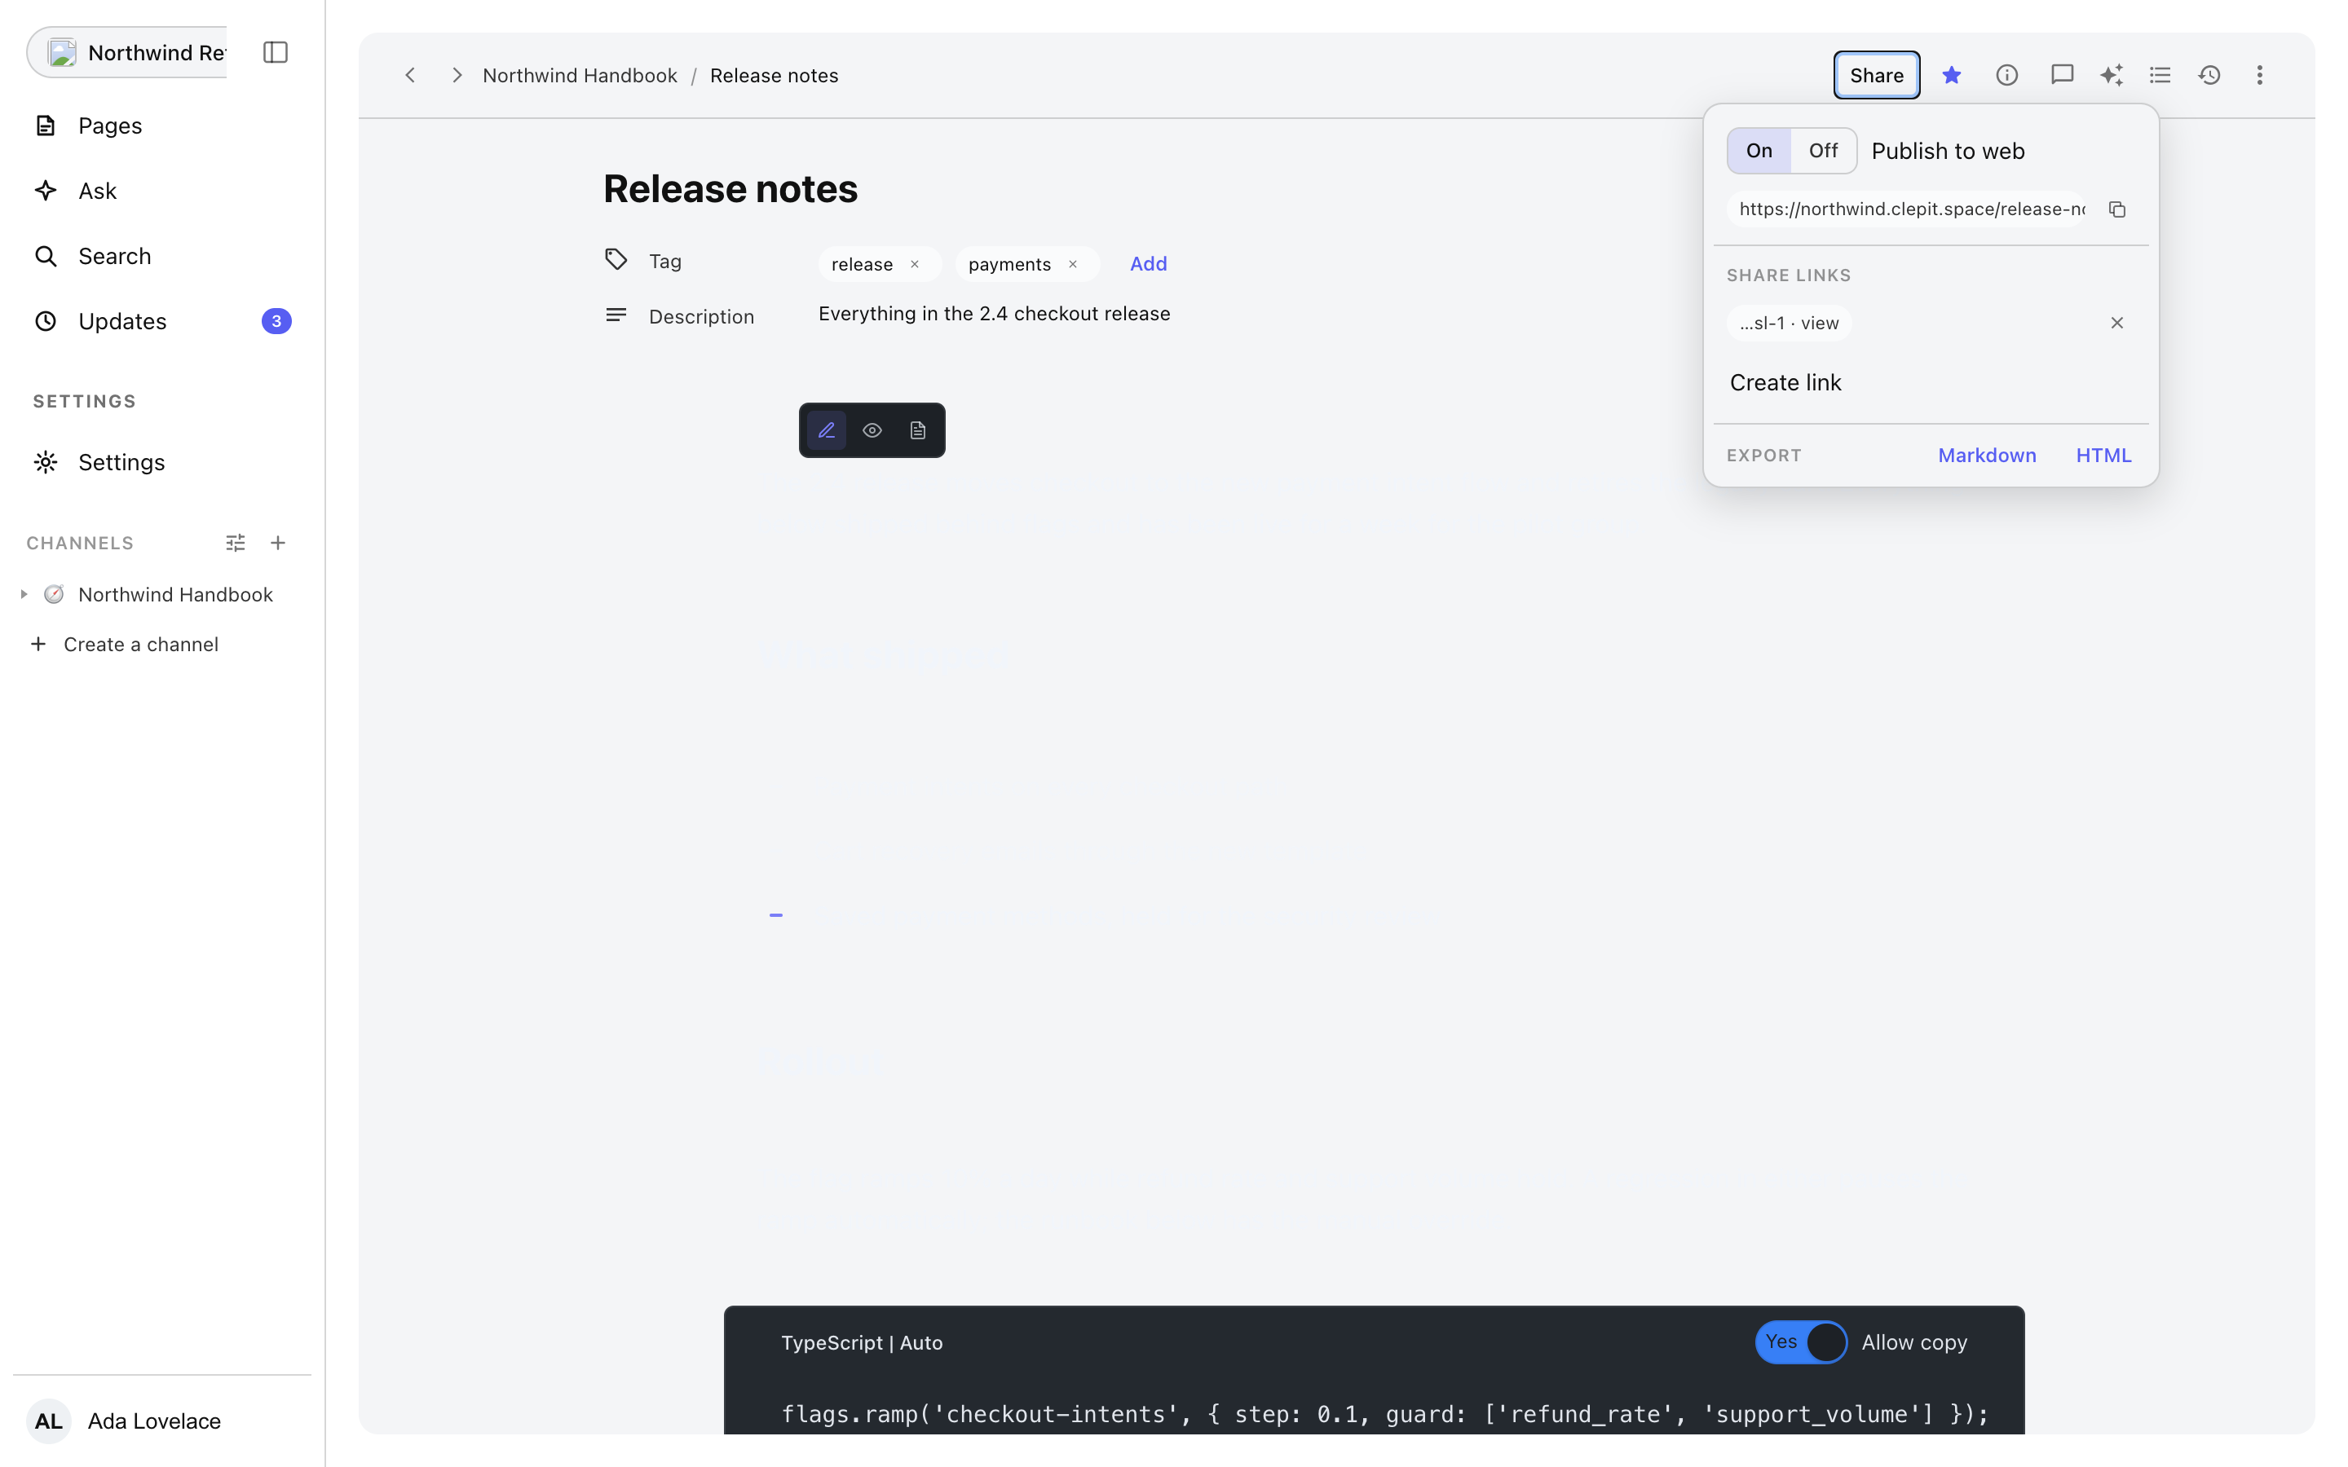This screenshot has height=1467, width=2348.
Task: Set Publish to web Off
Action: coord(1822,151)
